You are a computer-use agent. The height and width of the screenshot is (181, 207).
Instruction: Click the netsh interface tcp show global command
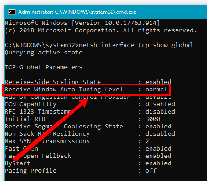[x=136, y=45]
